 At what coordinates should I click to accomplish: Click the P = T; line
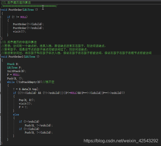tap(23, 107)
